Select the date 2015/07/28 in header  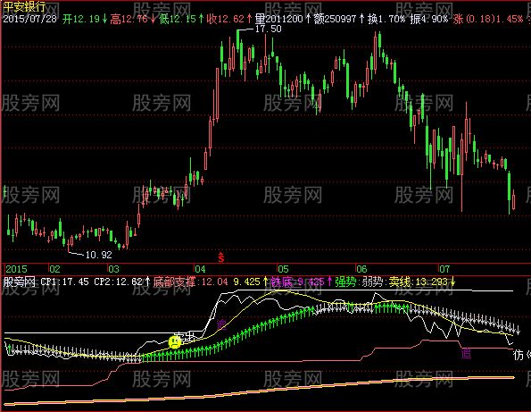pyautogui.click(x=30, y=19)
